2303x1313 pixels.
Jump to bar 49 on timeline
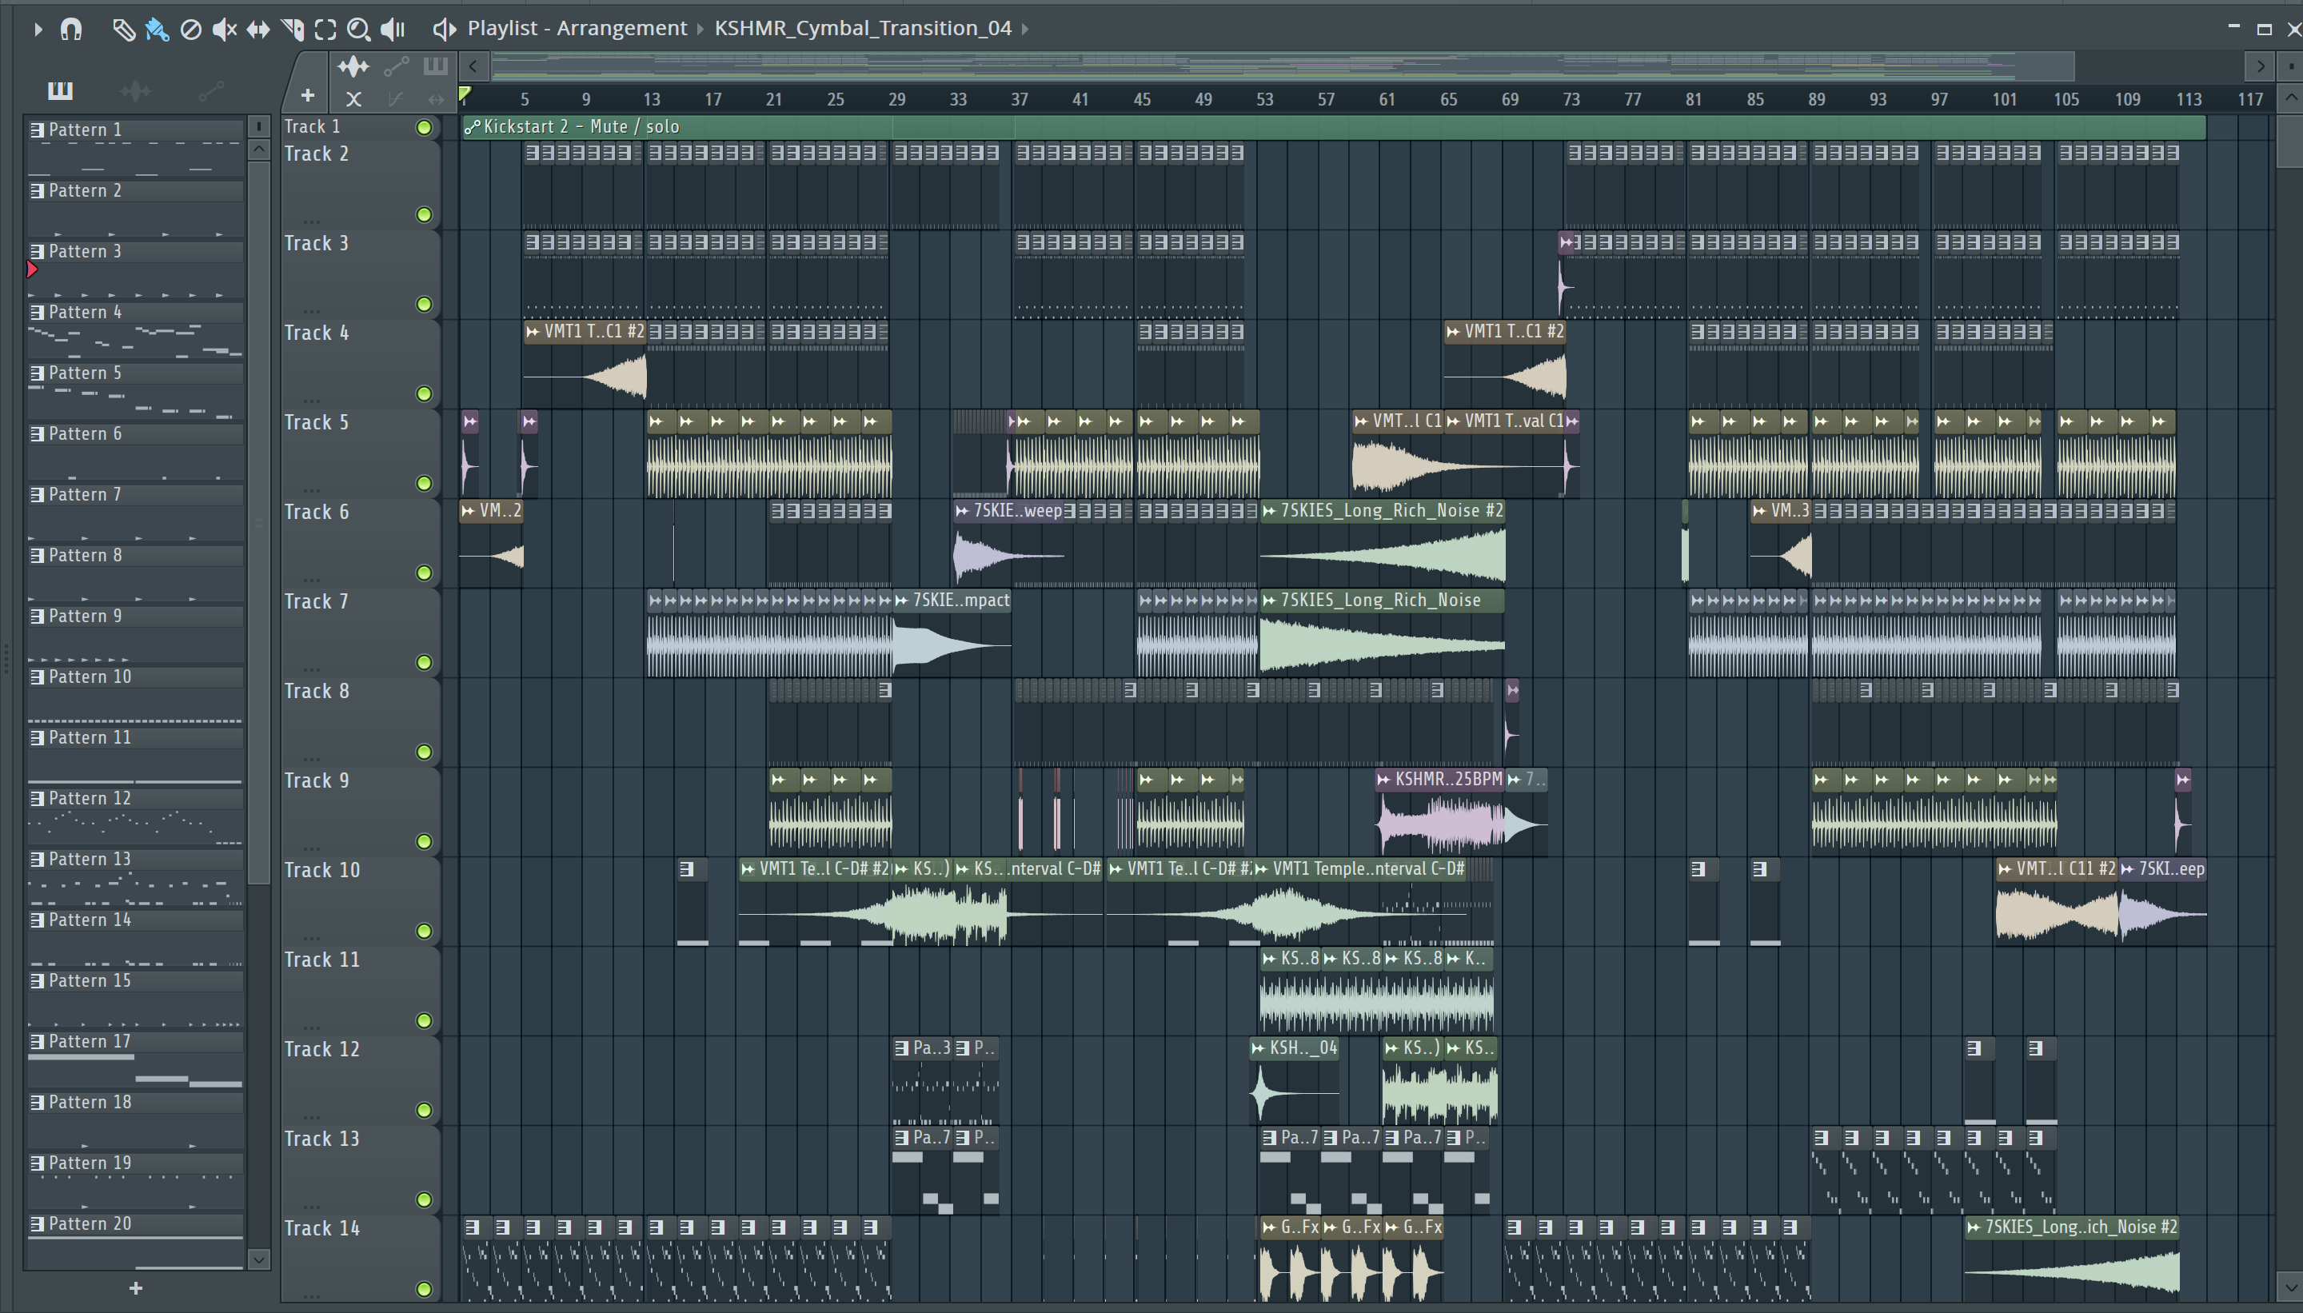(1203, 100)
